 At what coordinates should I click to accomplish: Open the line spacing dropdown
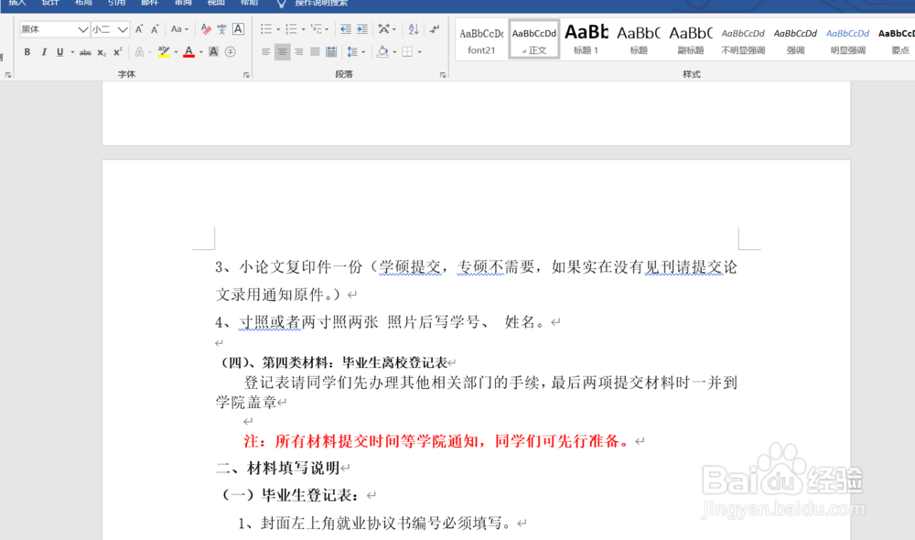[x=353, y=52]
